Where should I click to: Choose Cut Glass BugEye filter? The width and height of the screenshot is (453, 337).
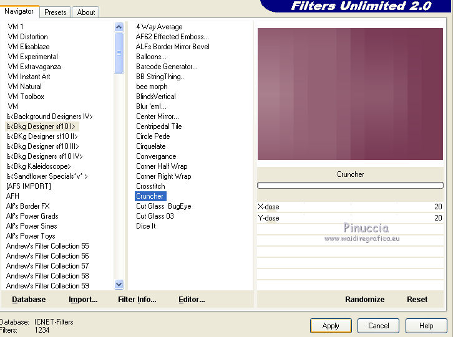coord(163,206)
